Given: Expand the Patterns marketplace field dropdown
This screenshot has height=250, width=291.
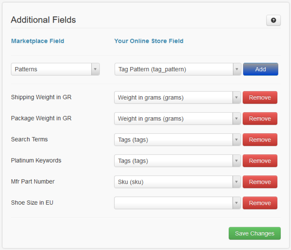Looking at the screenshot, I should click(x=55, y=69).
